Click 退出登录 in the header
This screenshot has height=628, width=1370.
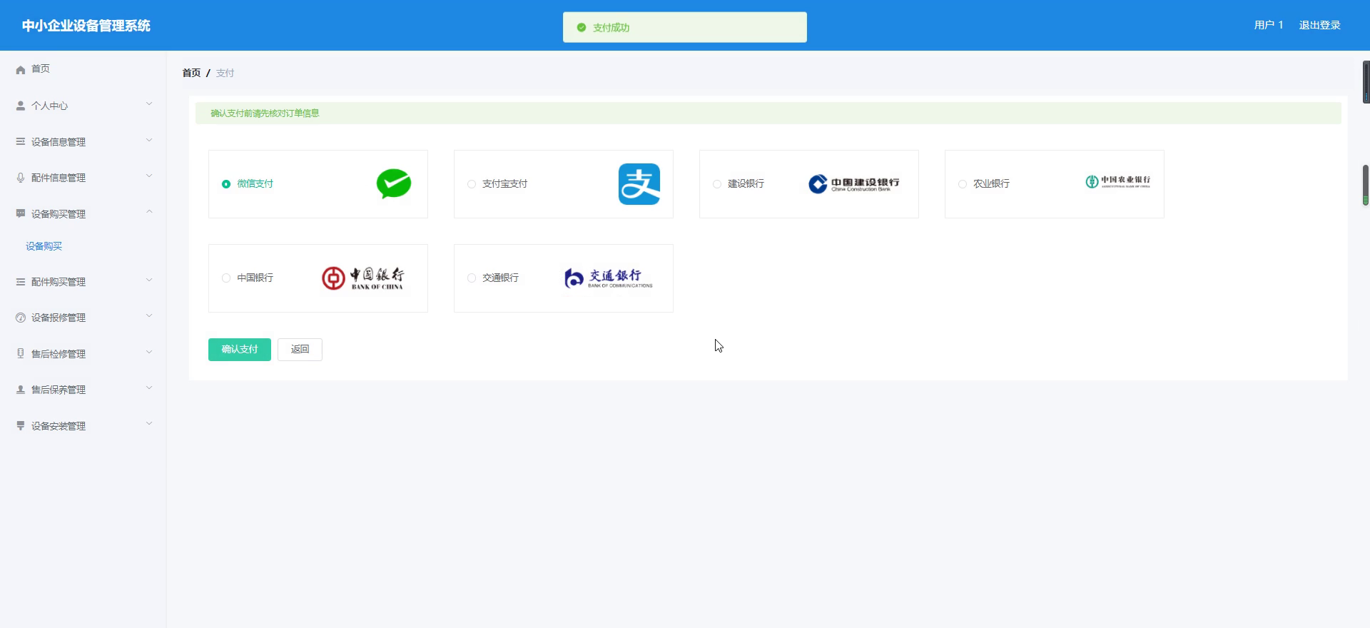click(x=1319, y=25)
